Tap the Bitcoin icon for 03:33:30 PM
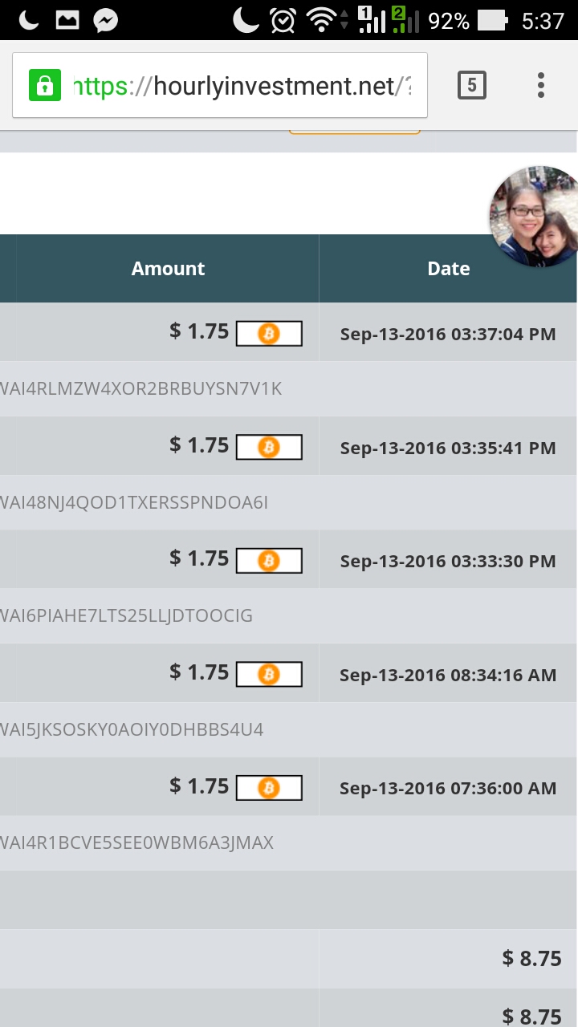This screenshot has height=1027, width=578. [x=269, y=561]
